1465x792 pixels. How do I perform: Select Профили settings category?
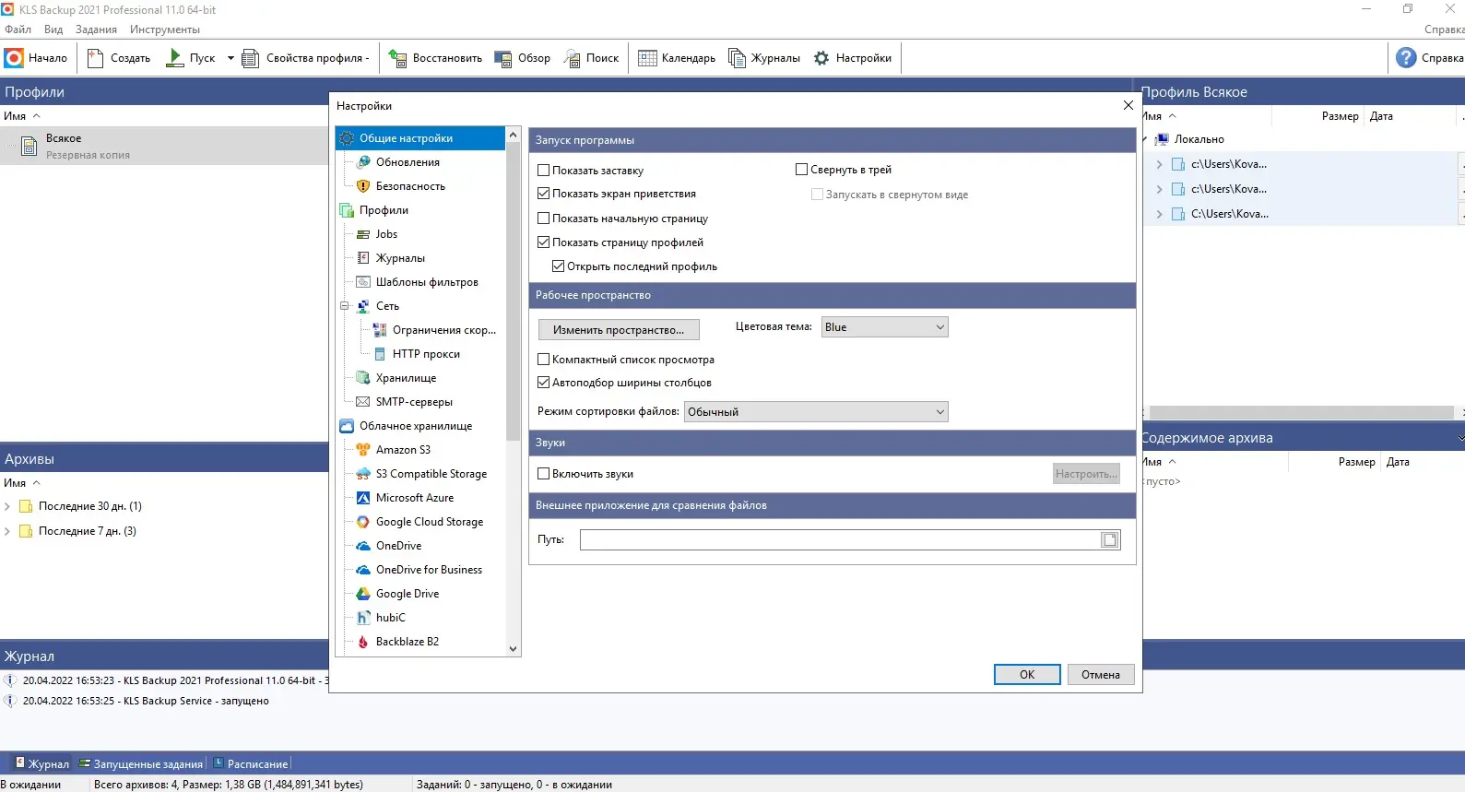[x=384, y=210]
